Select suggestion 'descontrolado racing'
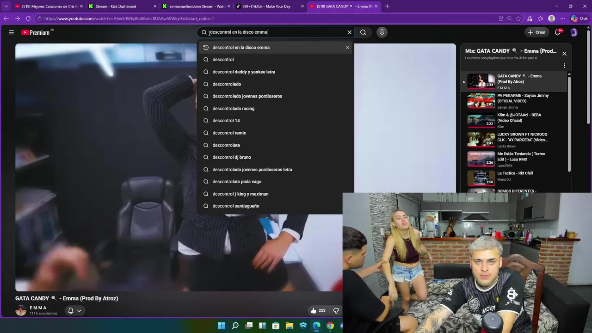Viewport: 592px width, 333px height. [276, 108]
